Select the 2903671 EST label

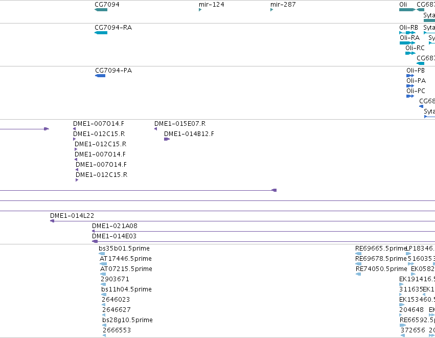point(115,279)
